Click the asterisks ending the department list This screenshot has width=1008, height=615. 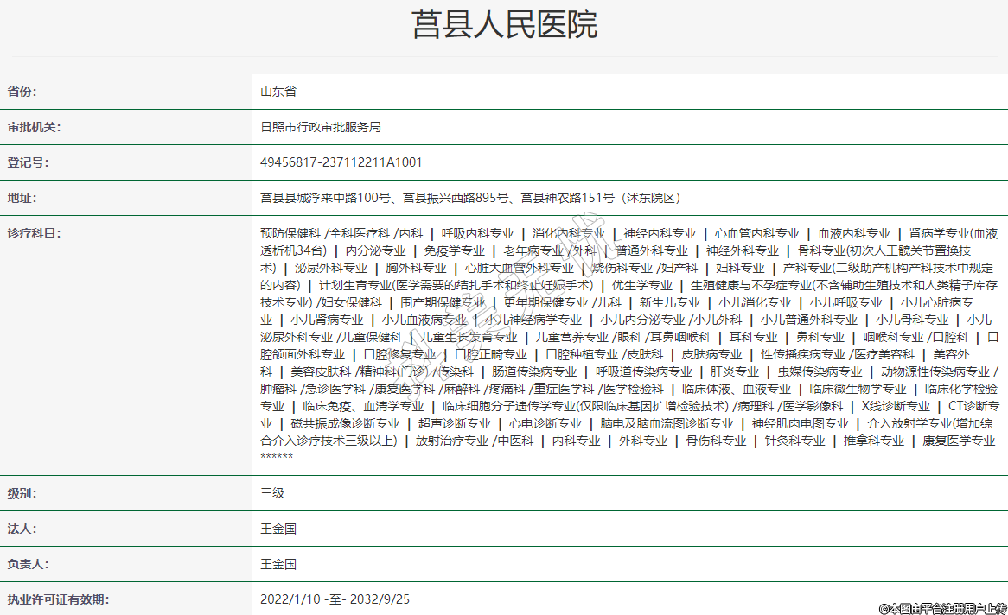[277, 457]
